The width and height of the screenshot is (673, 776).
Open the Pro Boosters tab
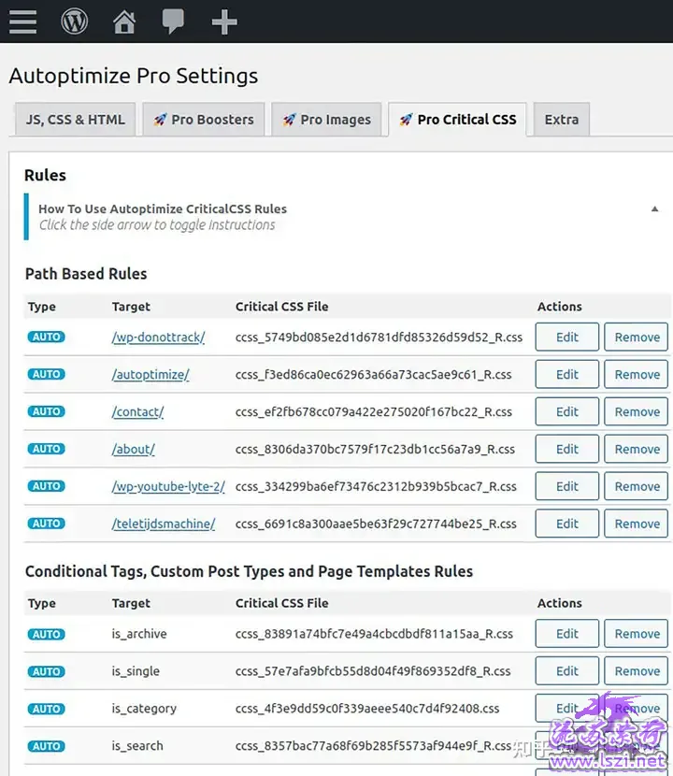(204, 120)
